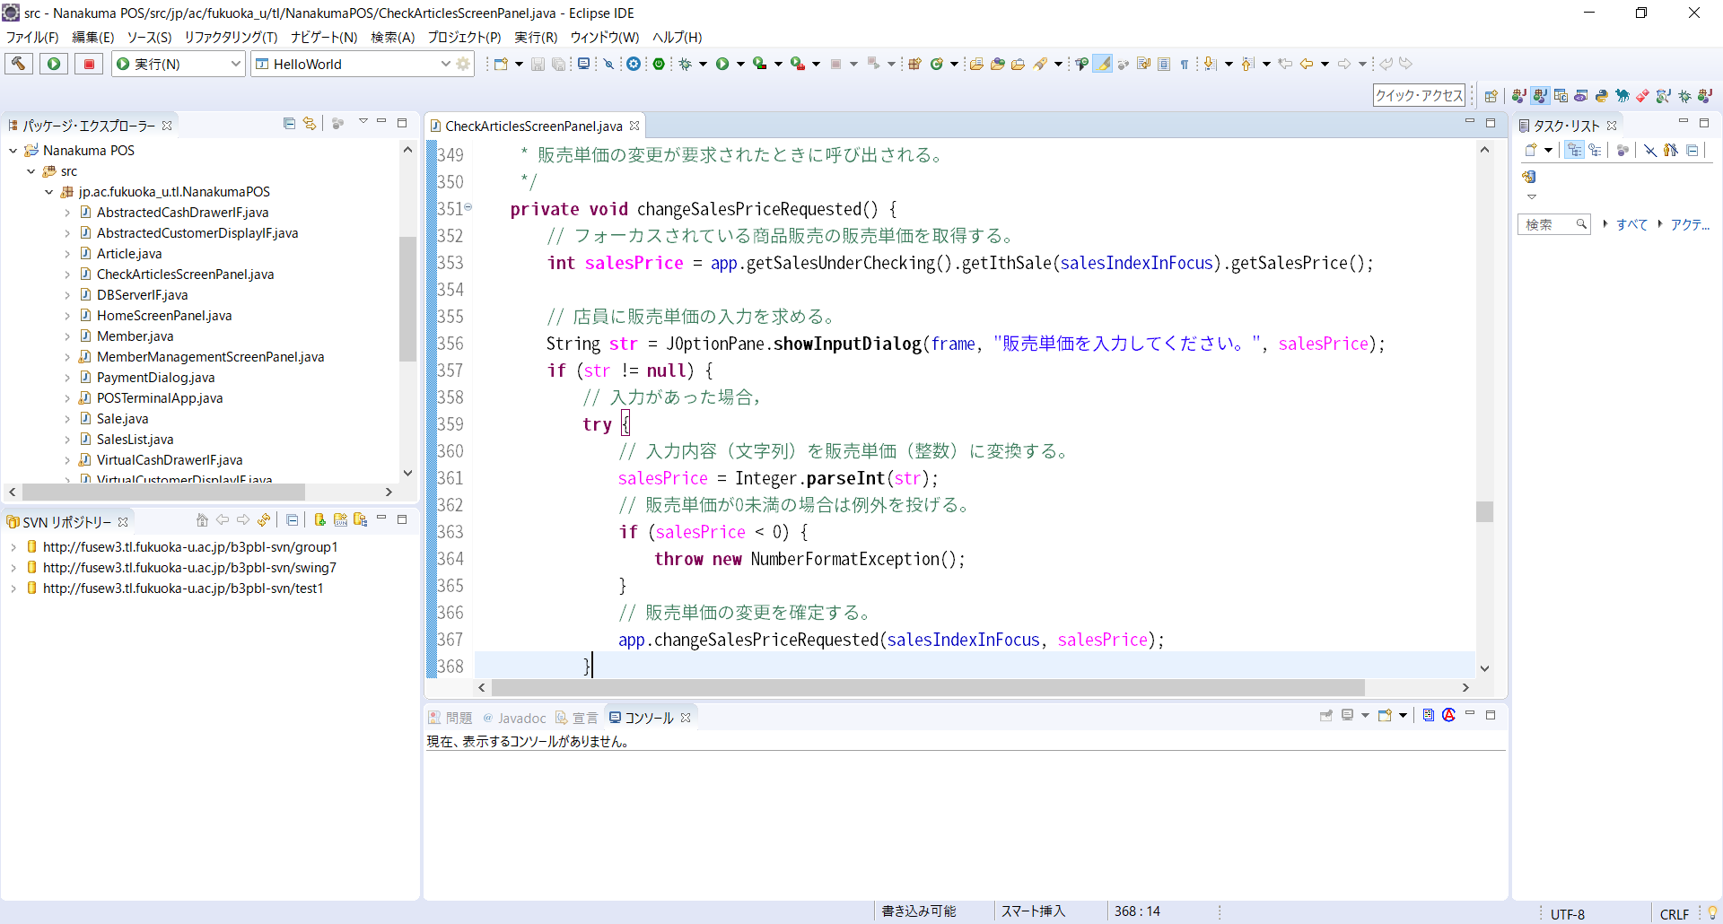Click the SVN home icon

pyautogui.click(x=202, y=520)
